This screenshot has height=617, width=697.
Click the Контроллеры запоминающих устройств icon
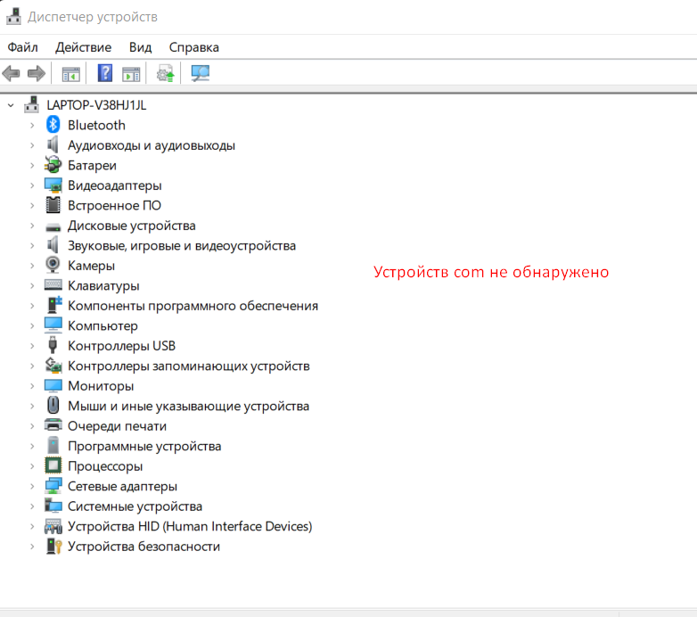click(53, 366)
